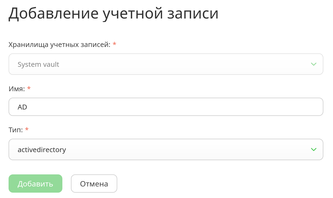Click the word записи in the title
This screenshot has height=198, width=333.
(193, 13)
